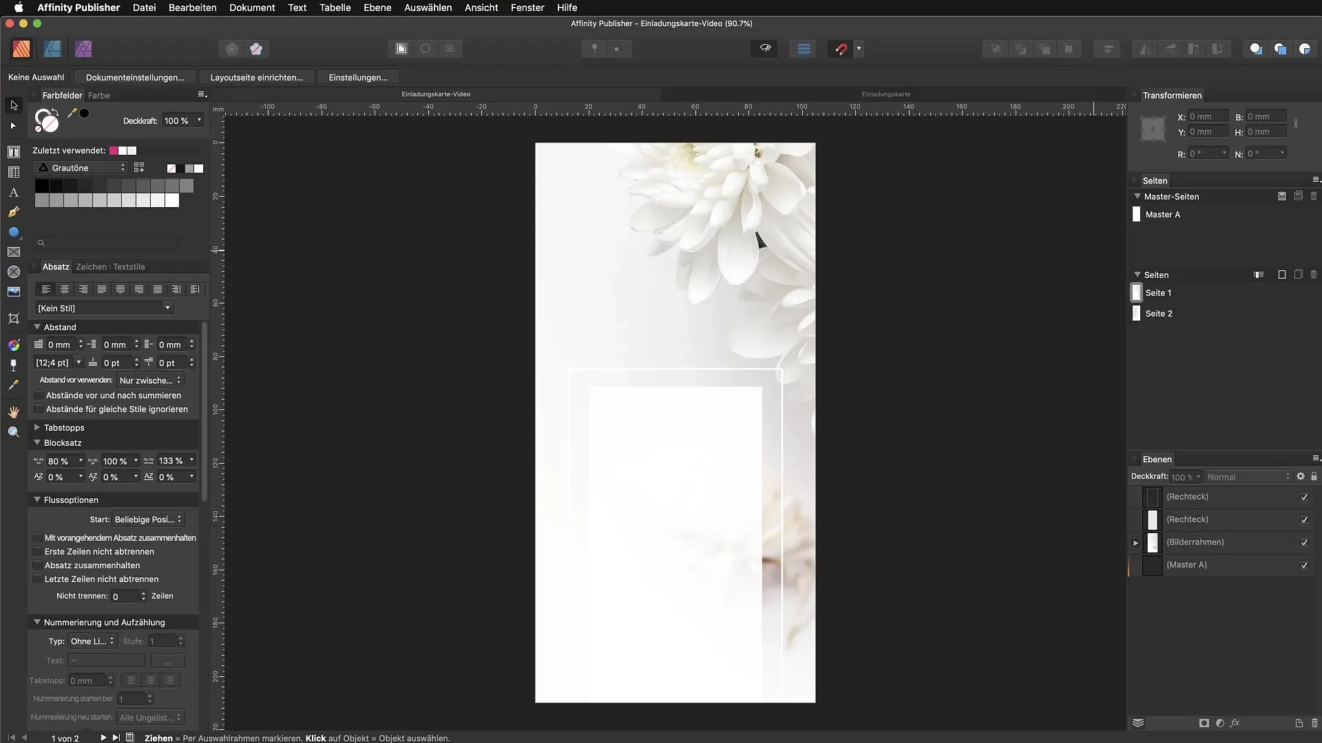The image size is (1322, 743).
Task: Click Dokumenteinstellungen button
Action: pyautogui.click(x=135, y=77)
